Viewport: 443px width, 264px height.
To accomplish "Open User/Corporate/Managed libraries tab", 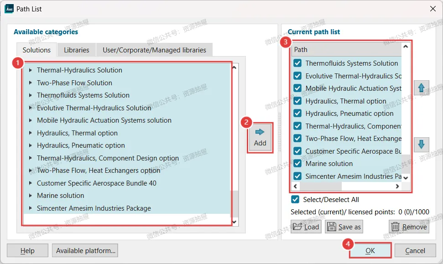I will pyautogui.click(x=154, y=50).
